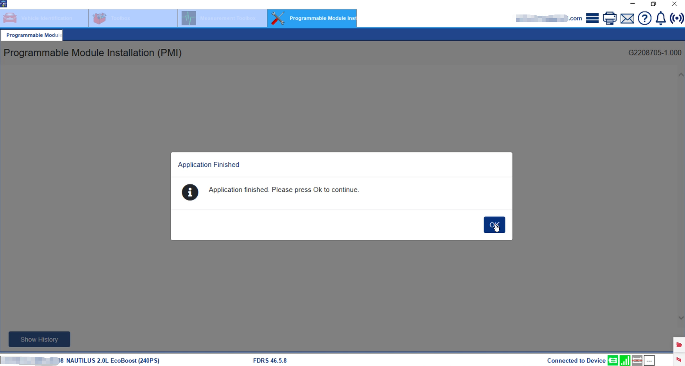Click the scroll down arrow on right
The height and width of the screenshot is (366, 685).
tap(681, 318)
